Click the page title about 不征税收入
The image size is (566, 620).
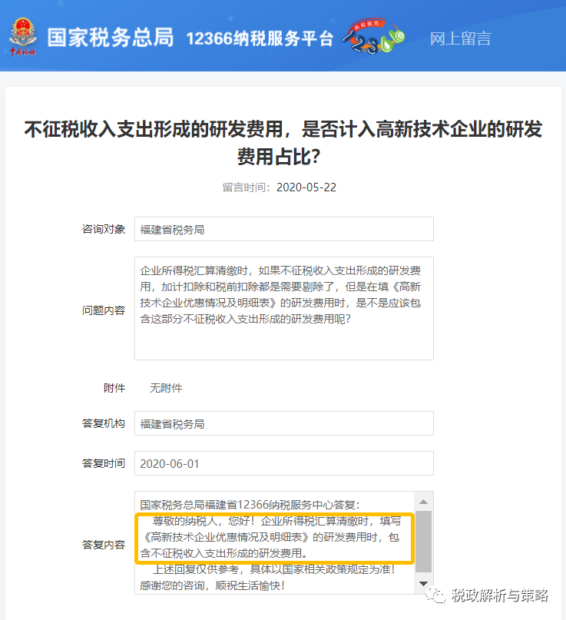coord(283,142)
